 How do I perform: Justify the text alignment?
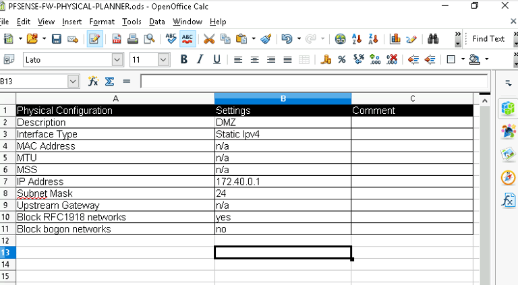tap(287, 60)
